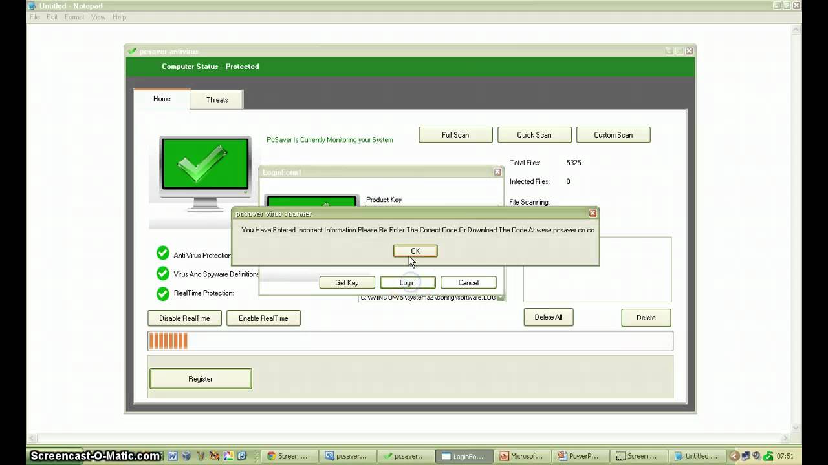
Task: Click the Anti-Virus Protection green check icon
Action: coord(163,253)
